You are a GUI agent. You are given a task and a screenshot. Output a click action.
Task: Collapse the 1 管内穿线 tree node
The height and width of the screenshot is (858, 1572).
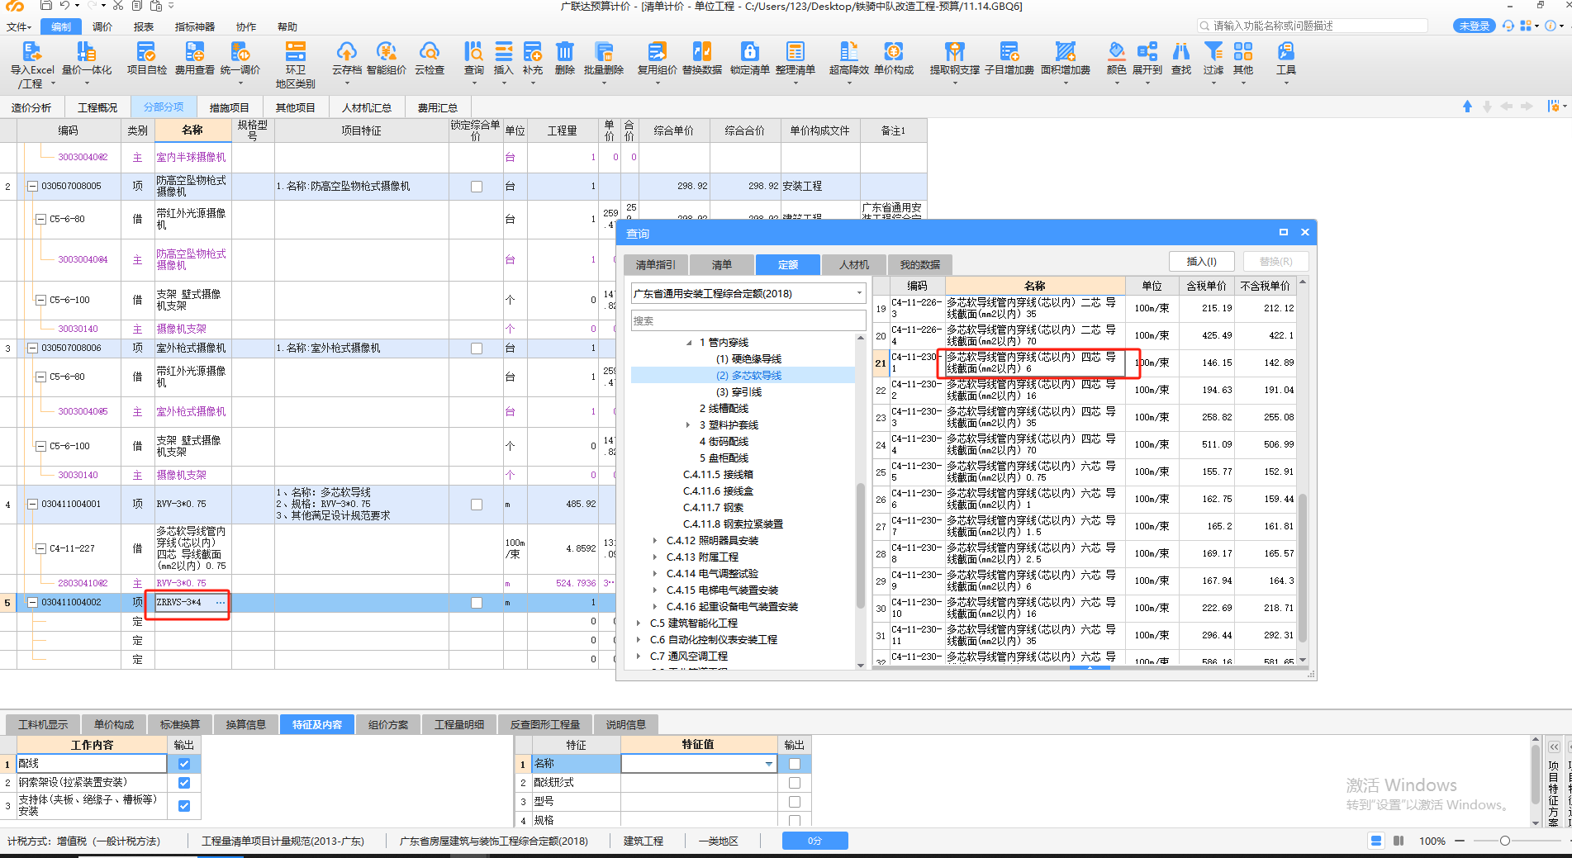(689, 343)
